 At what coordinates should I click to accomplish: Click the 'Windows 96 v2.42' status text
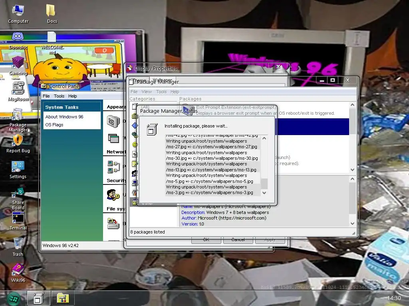pyautogui.click(x=61, y=245)
